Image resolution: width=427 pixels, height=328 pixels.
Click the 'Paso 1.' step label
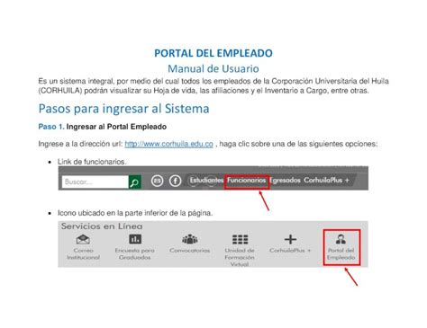coord(51,127)
